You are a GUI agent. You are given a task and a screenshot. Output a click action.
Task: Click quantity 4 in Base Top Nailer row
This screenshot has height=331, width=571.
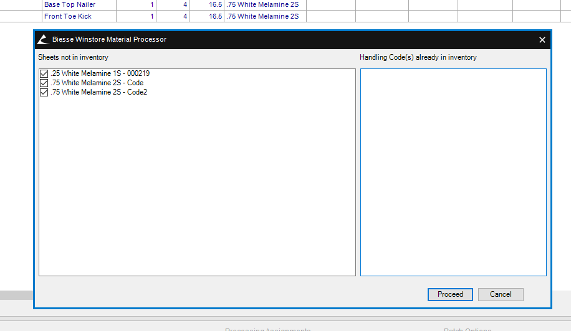click(185, 4)
